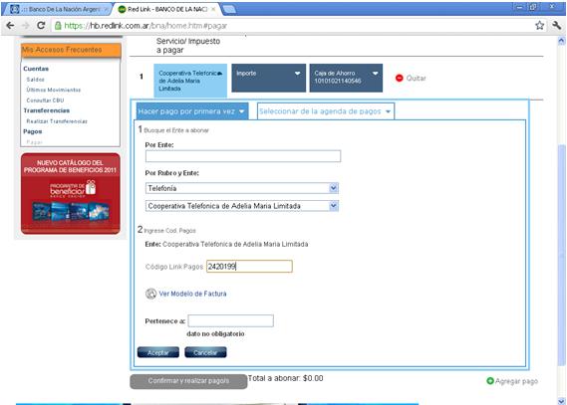Click the browser address bar URL
The image size is (567, 405).
[x=145, y=26]
